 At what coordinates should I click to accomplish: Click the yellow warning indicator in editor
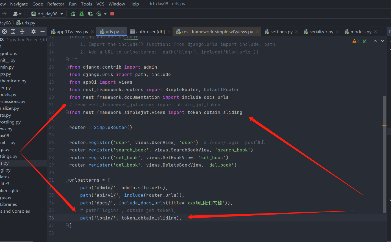point(356,41)
